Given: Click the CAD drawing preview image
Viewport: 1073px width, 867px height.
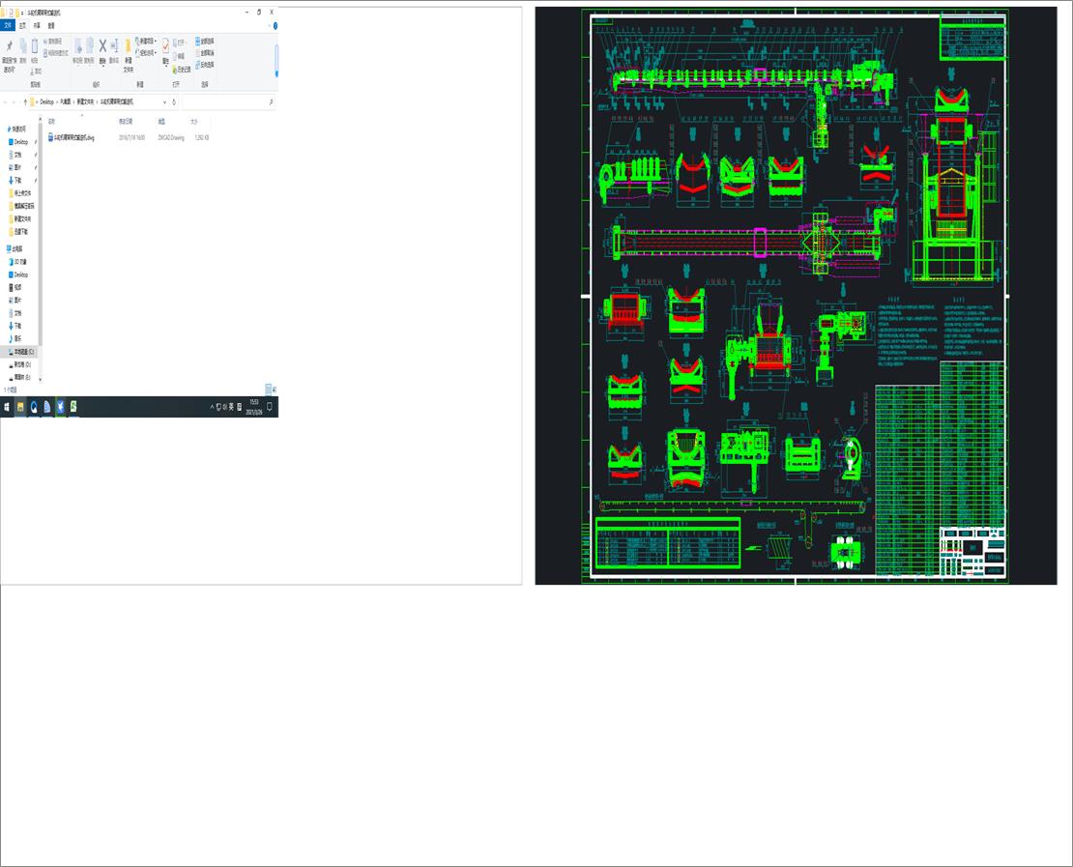Looking at the screenshot, I should [x=796, y=296].
